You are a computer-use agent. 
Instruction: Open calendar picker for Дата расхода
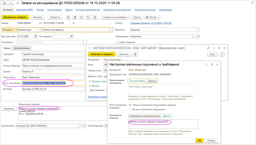pos(36,36)
